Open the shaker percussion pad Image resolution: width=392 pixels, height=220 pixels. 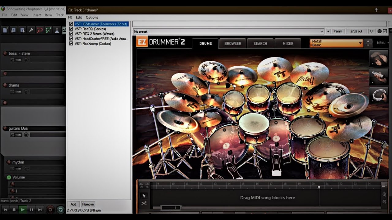(379, 77)
